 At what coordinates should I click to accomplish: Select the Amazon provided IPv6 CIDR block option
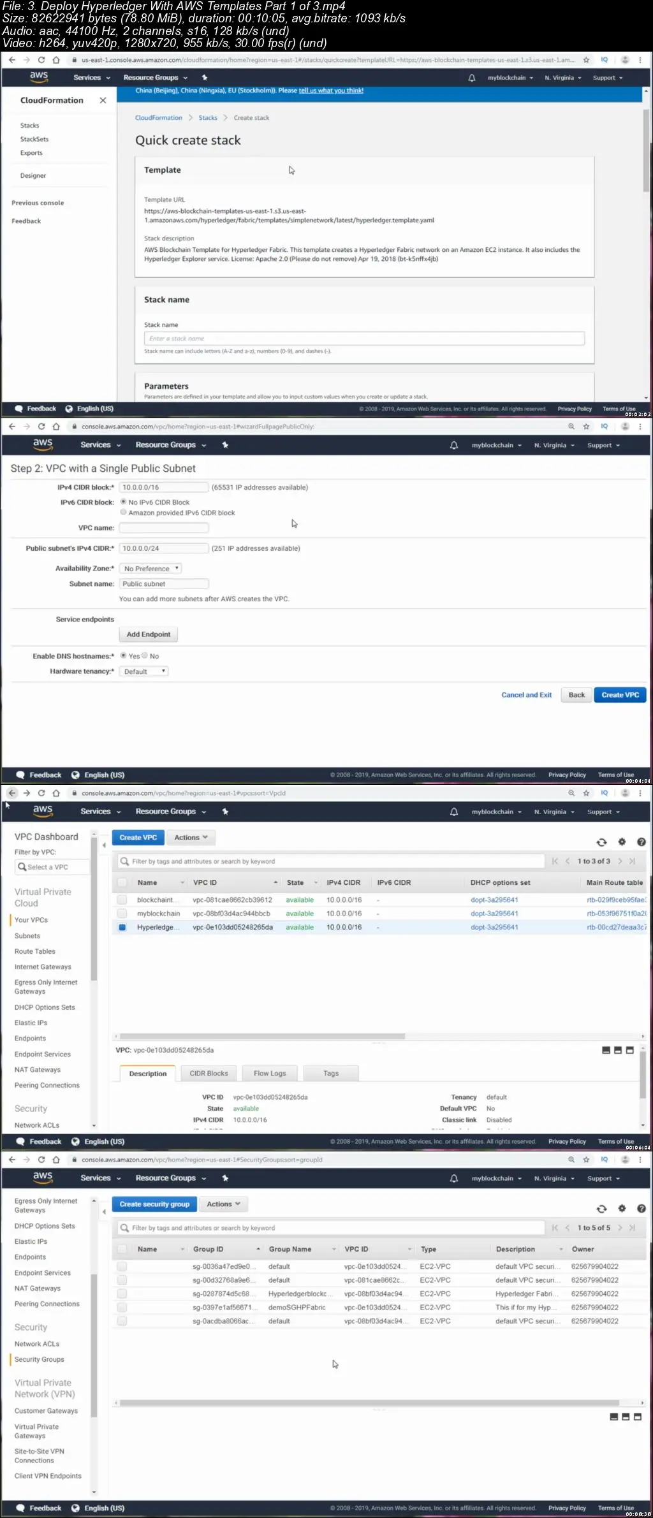(x=124, y=512)
